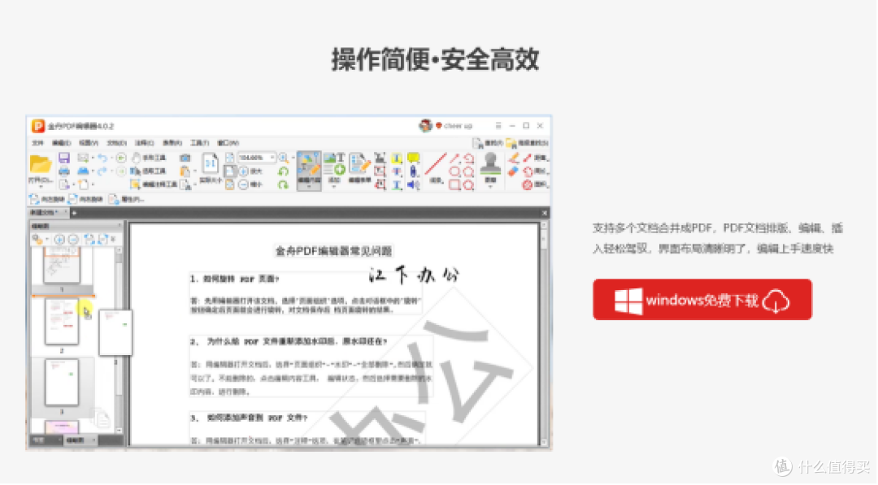Click the blue Redo arrow icon
This screenshot has height=485, width=878.
[102, 171]
